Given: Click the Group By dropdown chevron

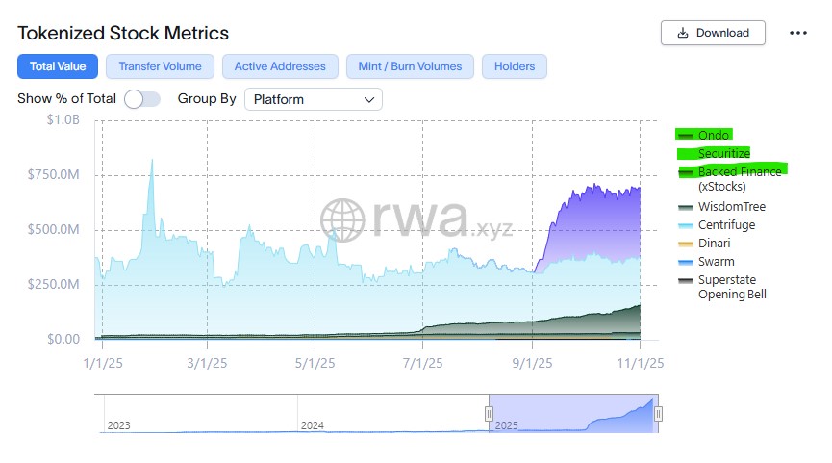Looking at the screenshot, I should [369, 99].
